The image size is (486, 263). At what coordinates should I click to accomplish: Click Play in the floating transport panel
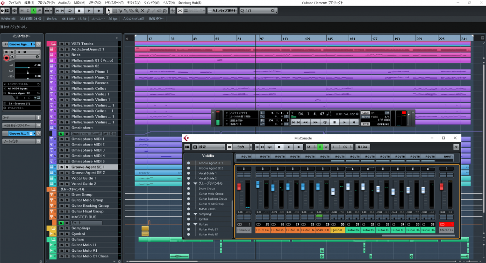click(344, 122)
